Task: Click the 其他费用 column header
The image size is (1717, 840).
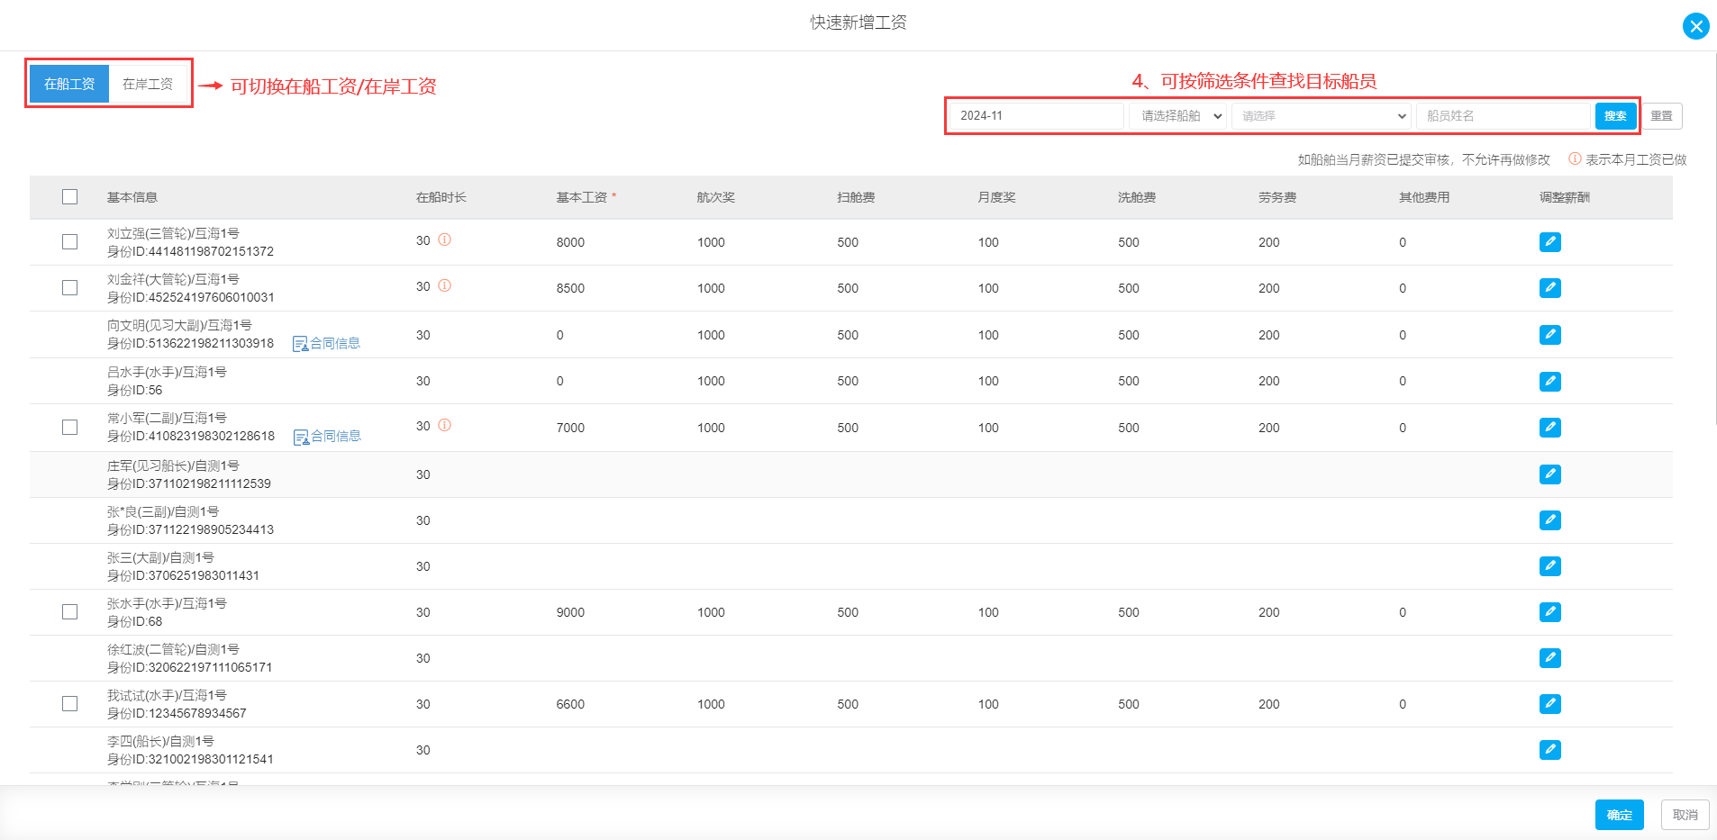Action: click(1425, 197)
